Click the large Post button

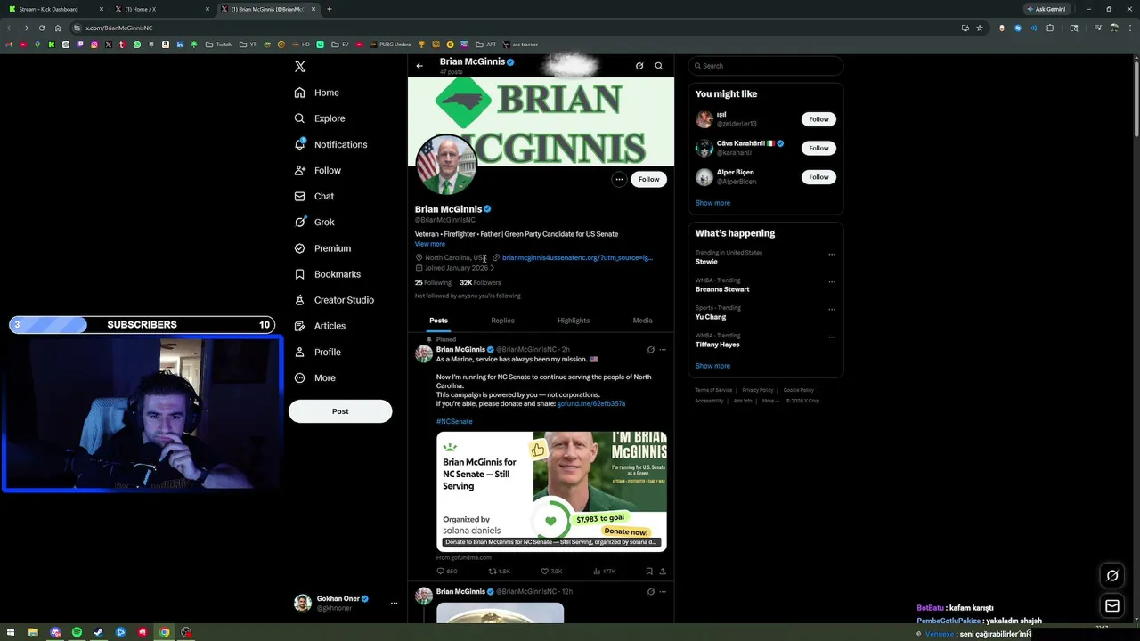(340, 411)
